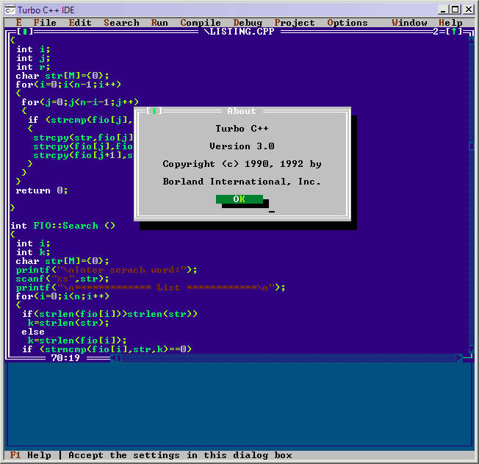
Task: Maximize the Turbo C++ IDE window
Action: (x=455, y=10)
